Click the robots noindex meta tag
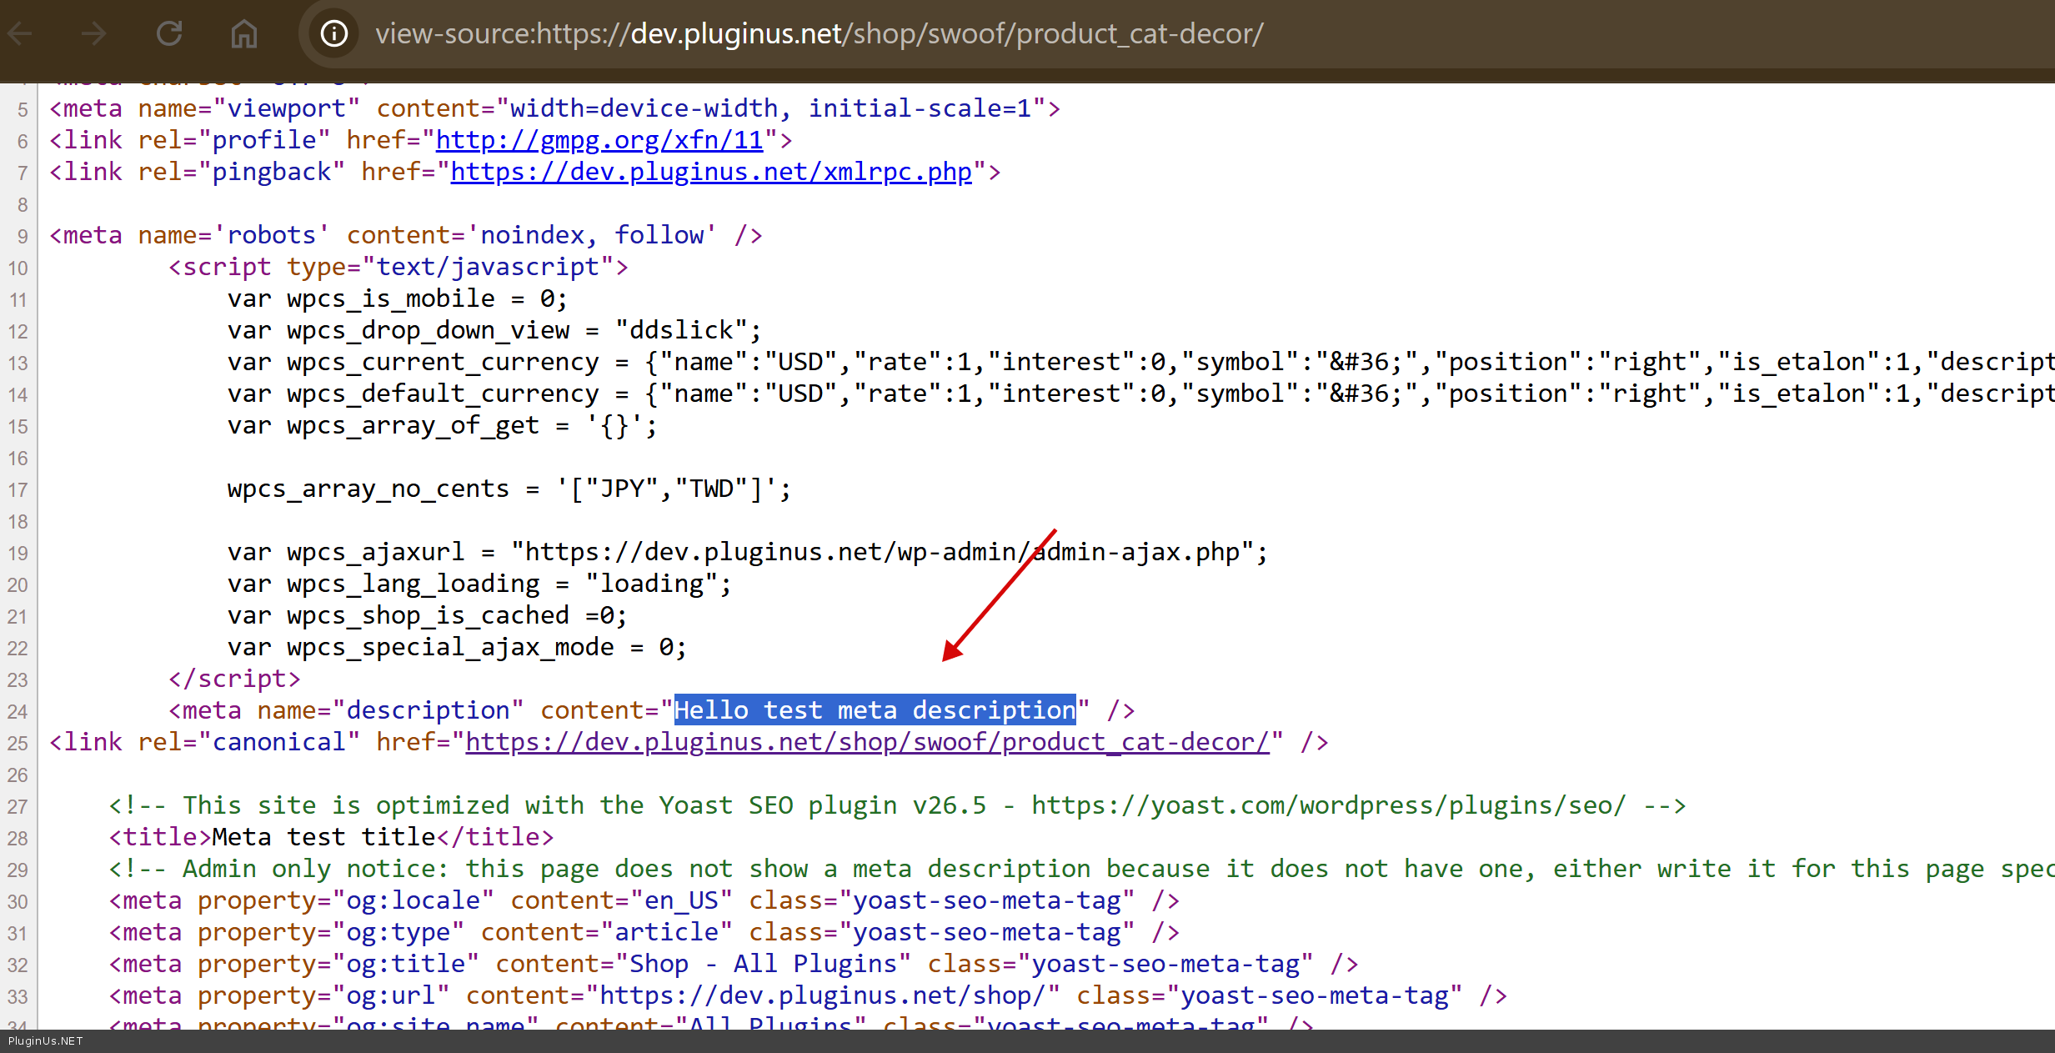 (x=405, y=235)
